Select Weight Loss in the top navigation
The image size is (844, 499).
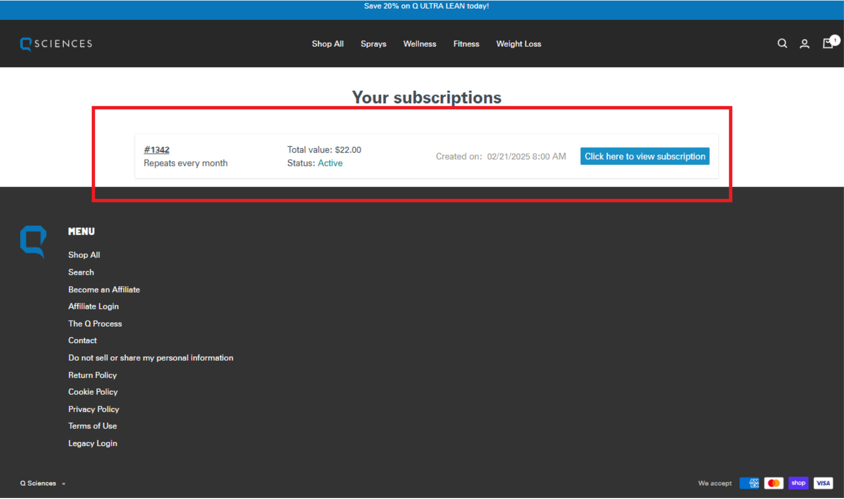click(519, 44)
